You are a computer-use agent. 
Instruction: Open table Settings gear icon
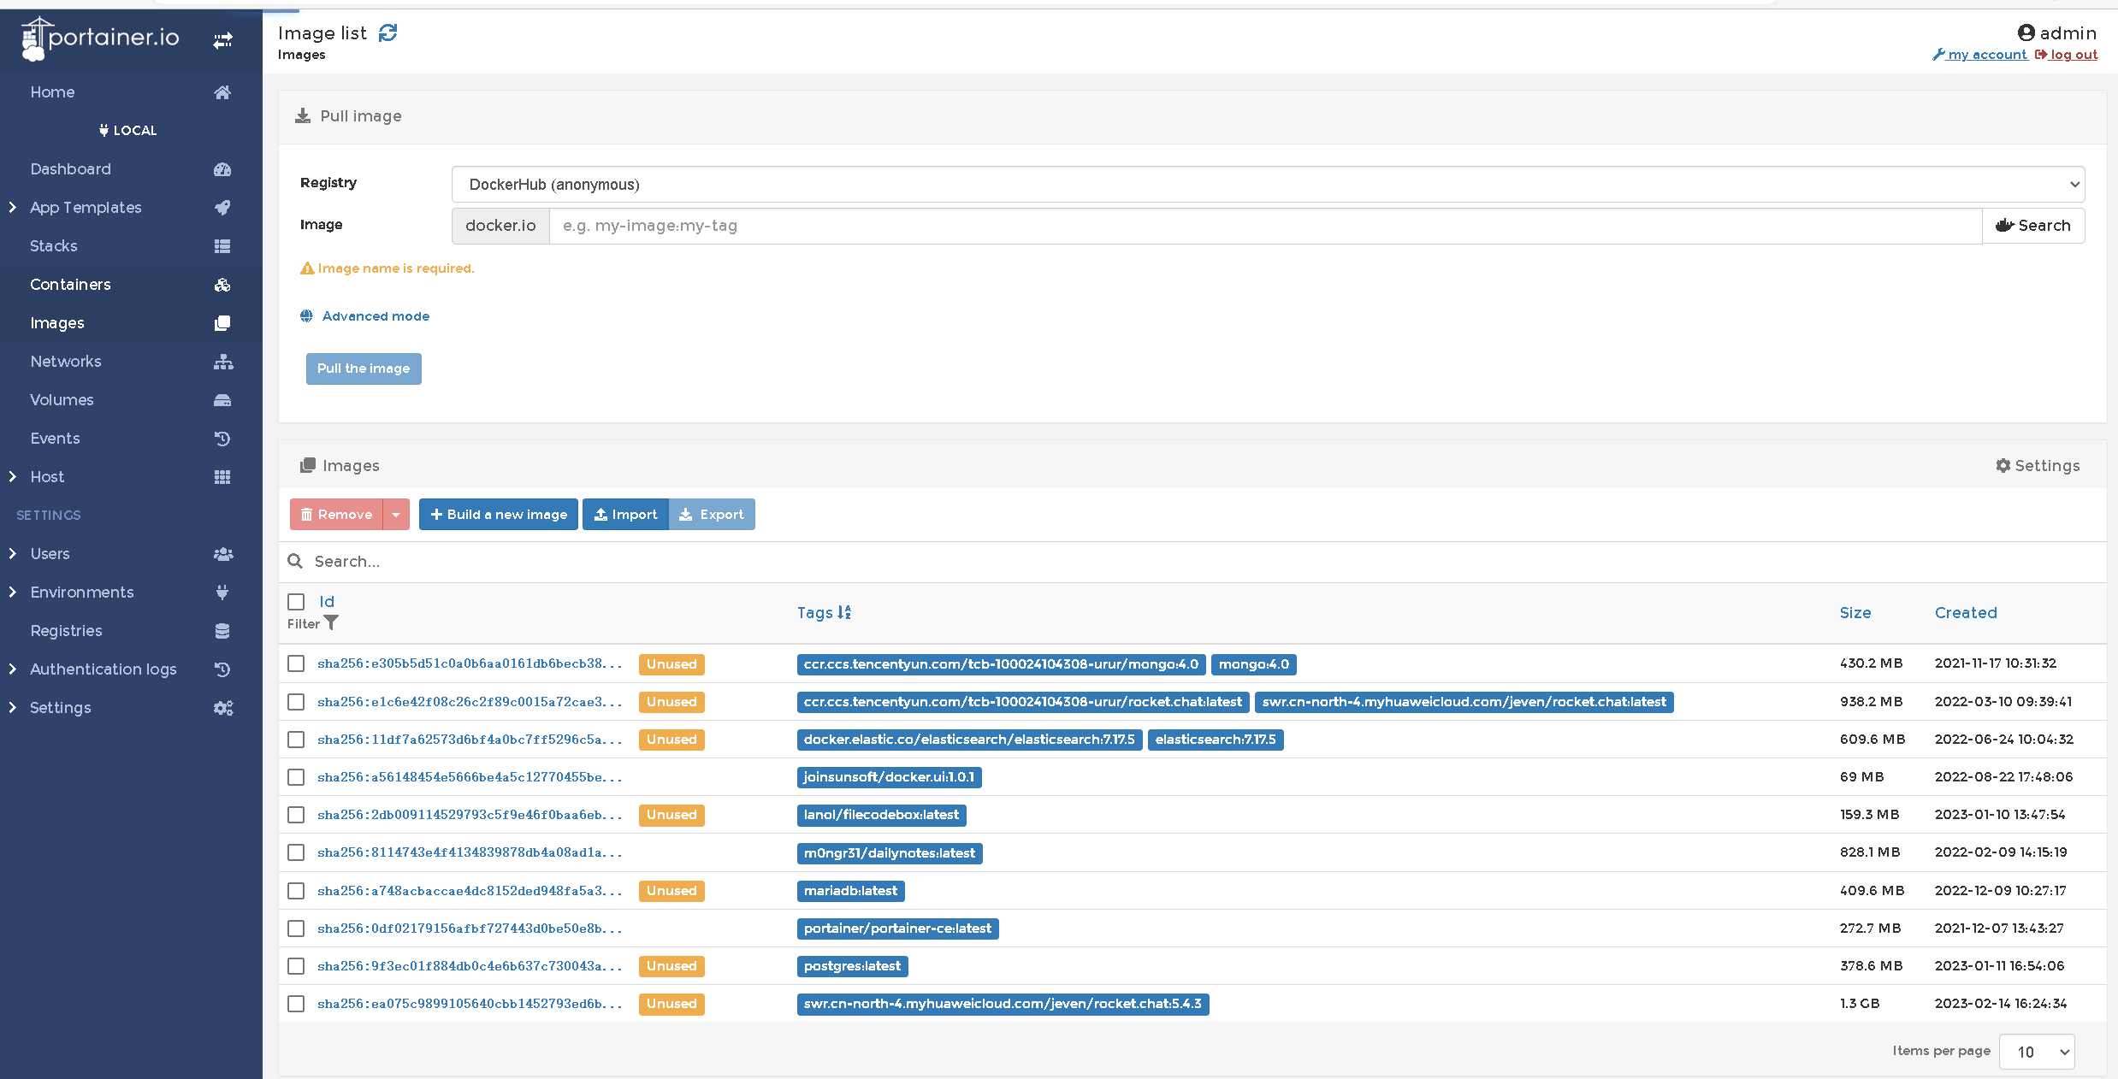coord(2003,465)
